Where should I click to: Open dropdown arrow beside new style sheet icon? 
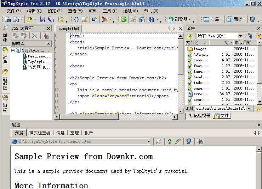(22, 19)
